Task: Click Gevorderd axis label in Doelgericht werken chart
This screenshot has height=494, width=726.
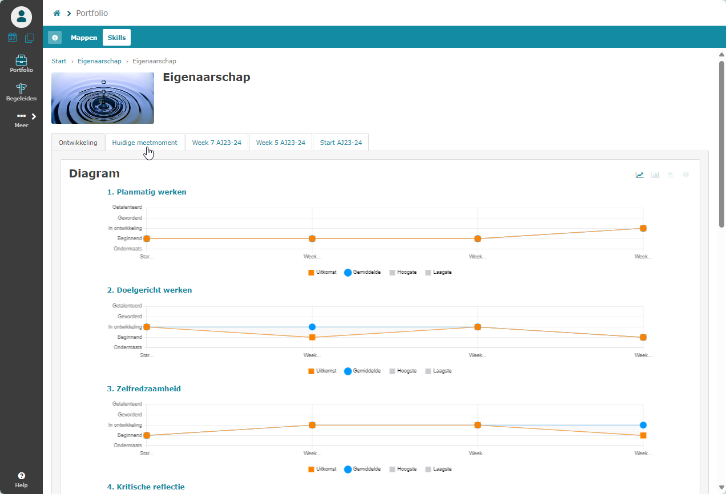Action: (x=130, y=317)
